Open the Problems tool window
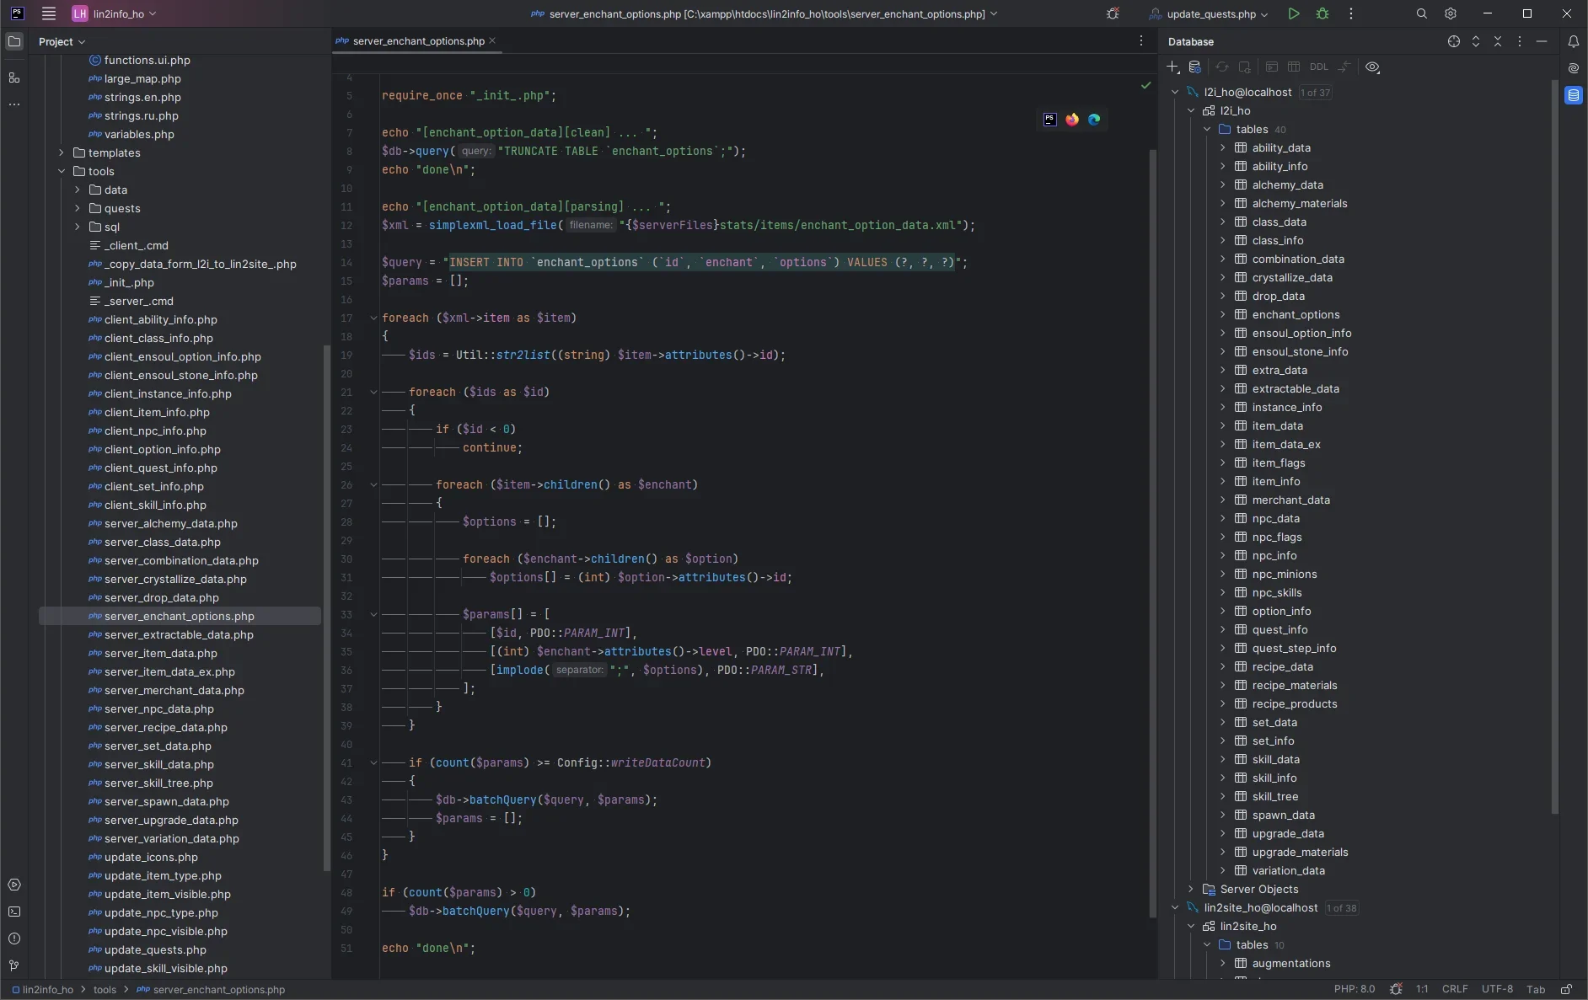The width and height of the screenshot is (1588, 1000). pos(14,939)
